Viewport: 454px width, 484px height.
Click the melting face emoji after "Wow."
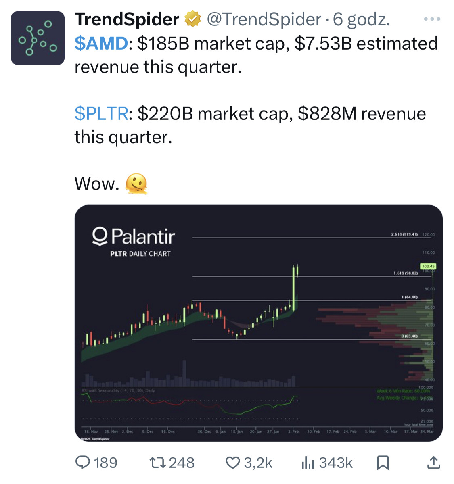point(136,184)
